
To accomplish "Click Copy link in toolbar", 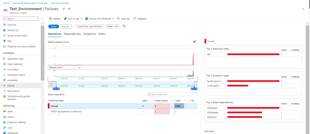I will click(124, 19).
